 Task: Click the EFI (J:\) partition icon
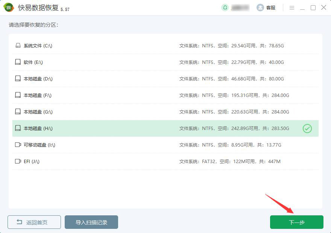(18, 161)
